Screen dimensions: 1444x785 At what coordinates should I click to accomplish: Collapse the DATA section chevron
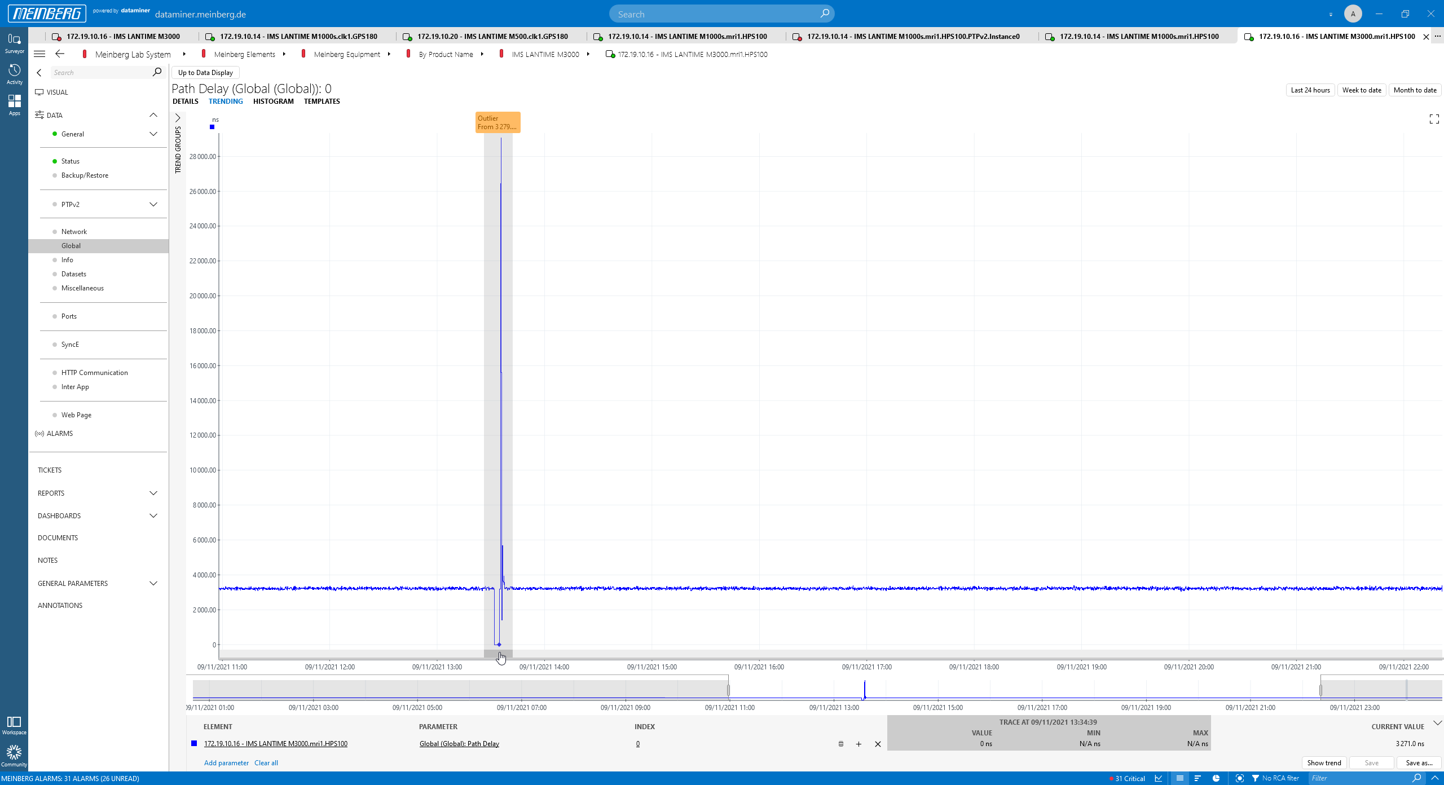153,115
